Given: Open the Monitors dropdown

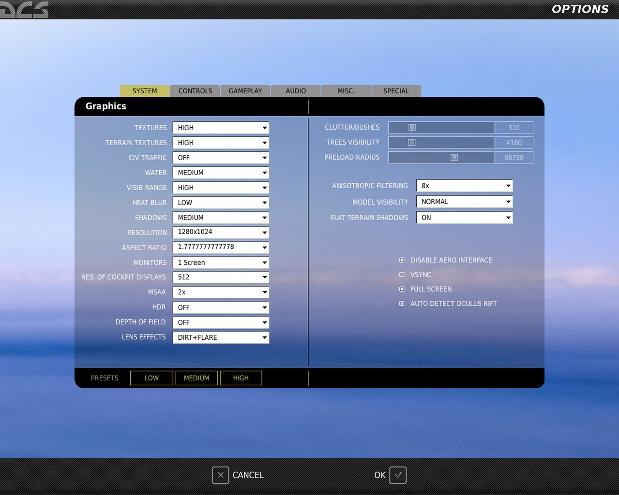Looking at the screenshot, I should (221, 263).
